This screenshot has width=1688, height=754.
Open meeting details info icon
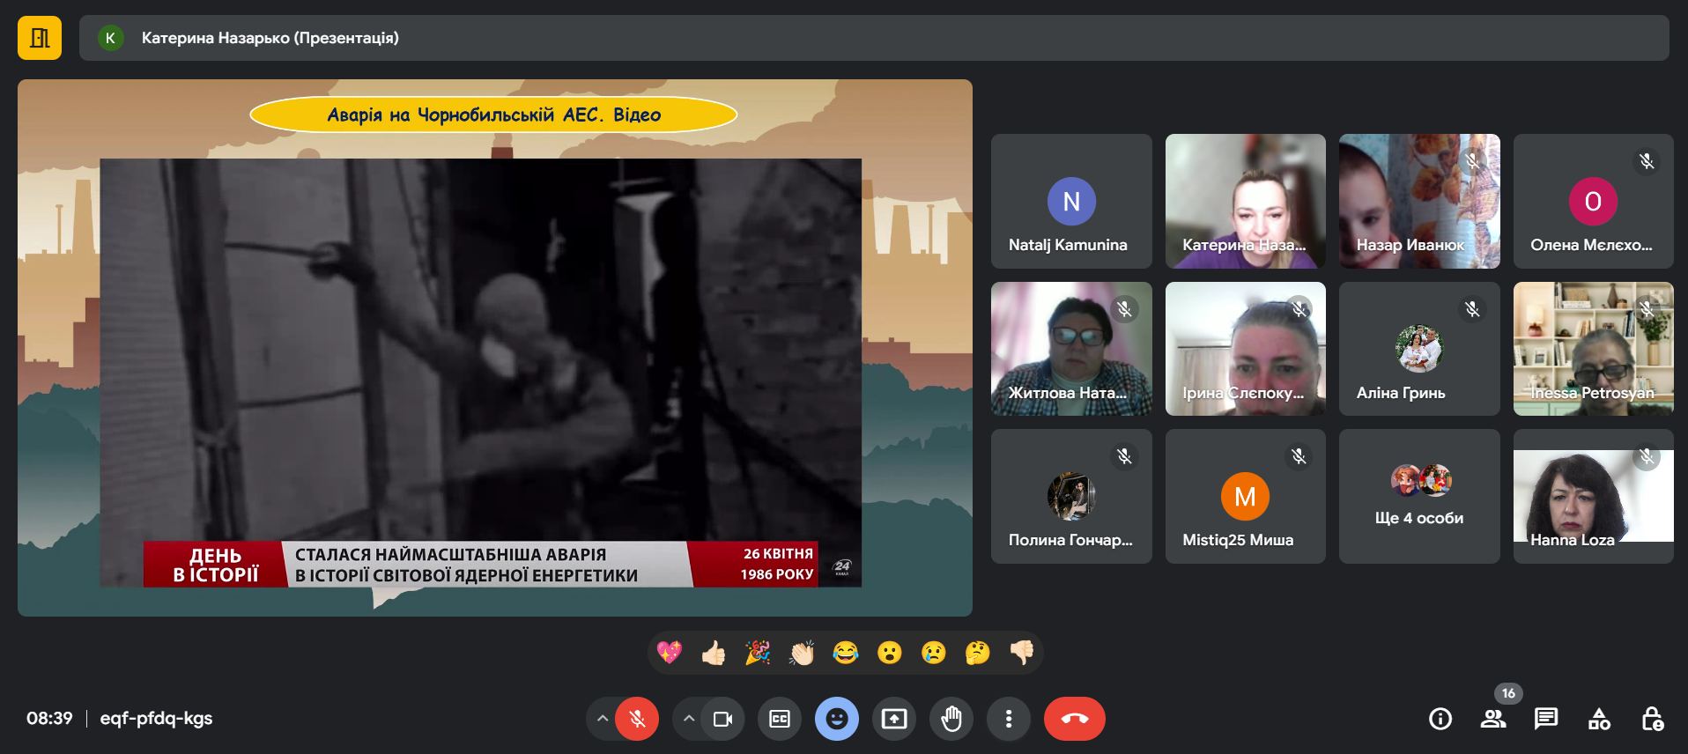1440,719
